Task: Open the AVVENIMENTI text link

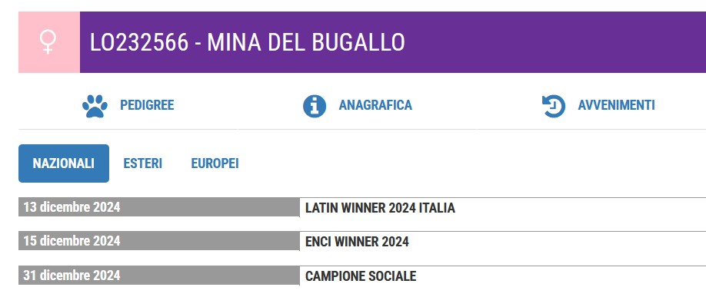Action: pos(616,105)
